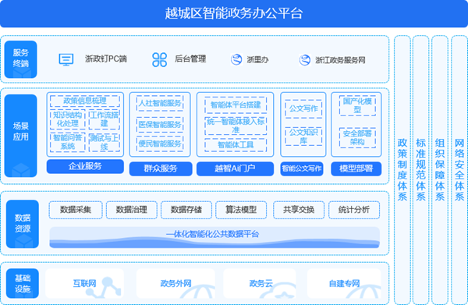The width and height of the screenshot is (468, 305).
Task: Click the 互联网 infrastructure card
Action: point(84,283)
